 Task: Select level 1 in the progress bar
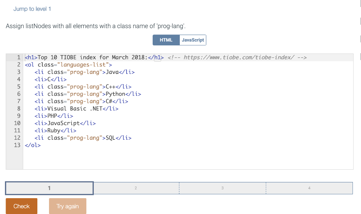pyautogui.click(x=49, y=188)
